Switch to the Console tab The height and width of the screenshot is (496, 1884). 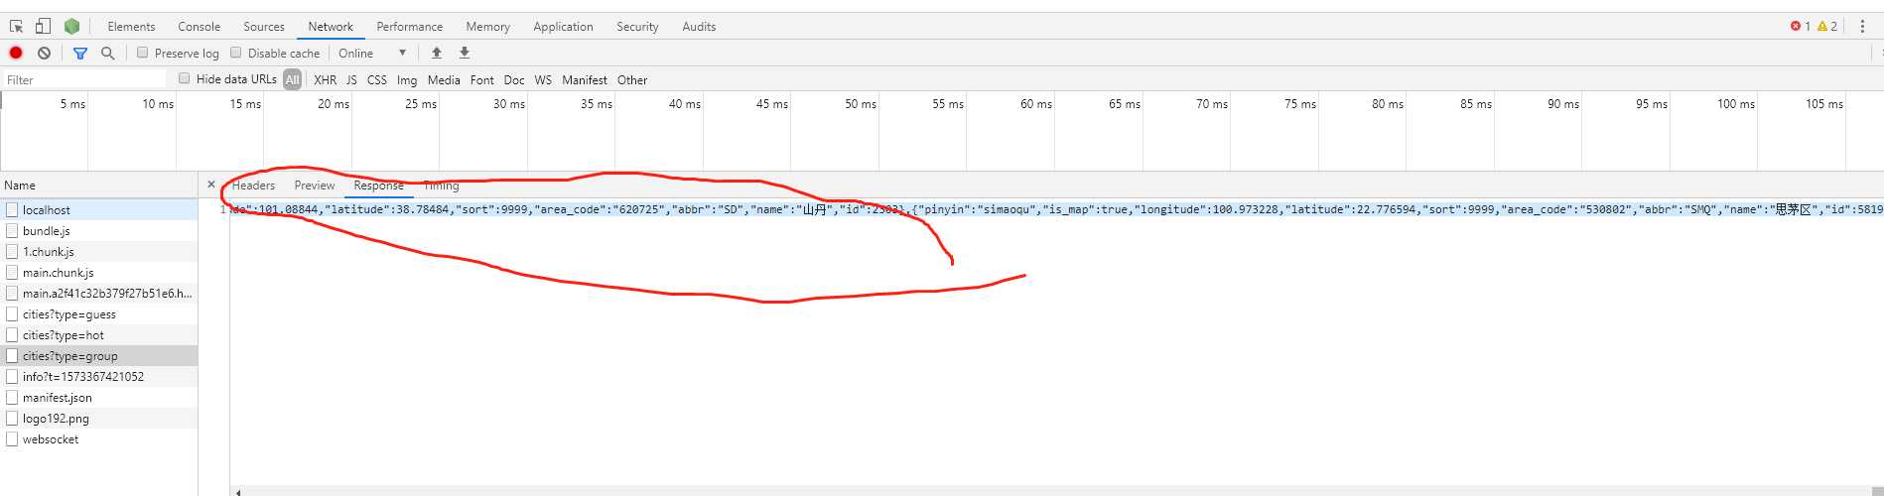click(200, 27)
